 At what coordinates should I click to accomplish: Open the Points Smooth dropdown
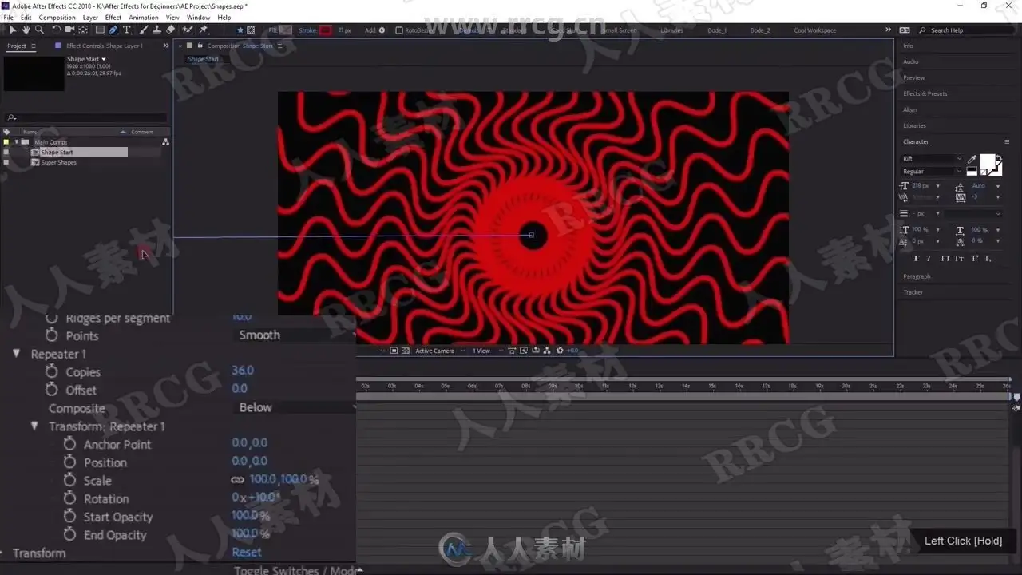coord(295,335)
